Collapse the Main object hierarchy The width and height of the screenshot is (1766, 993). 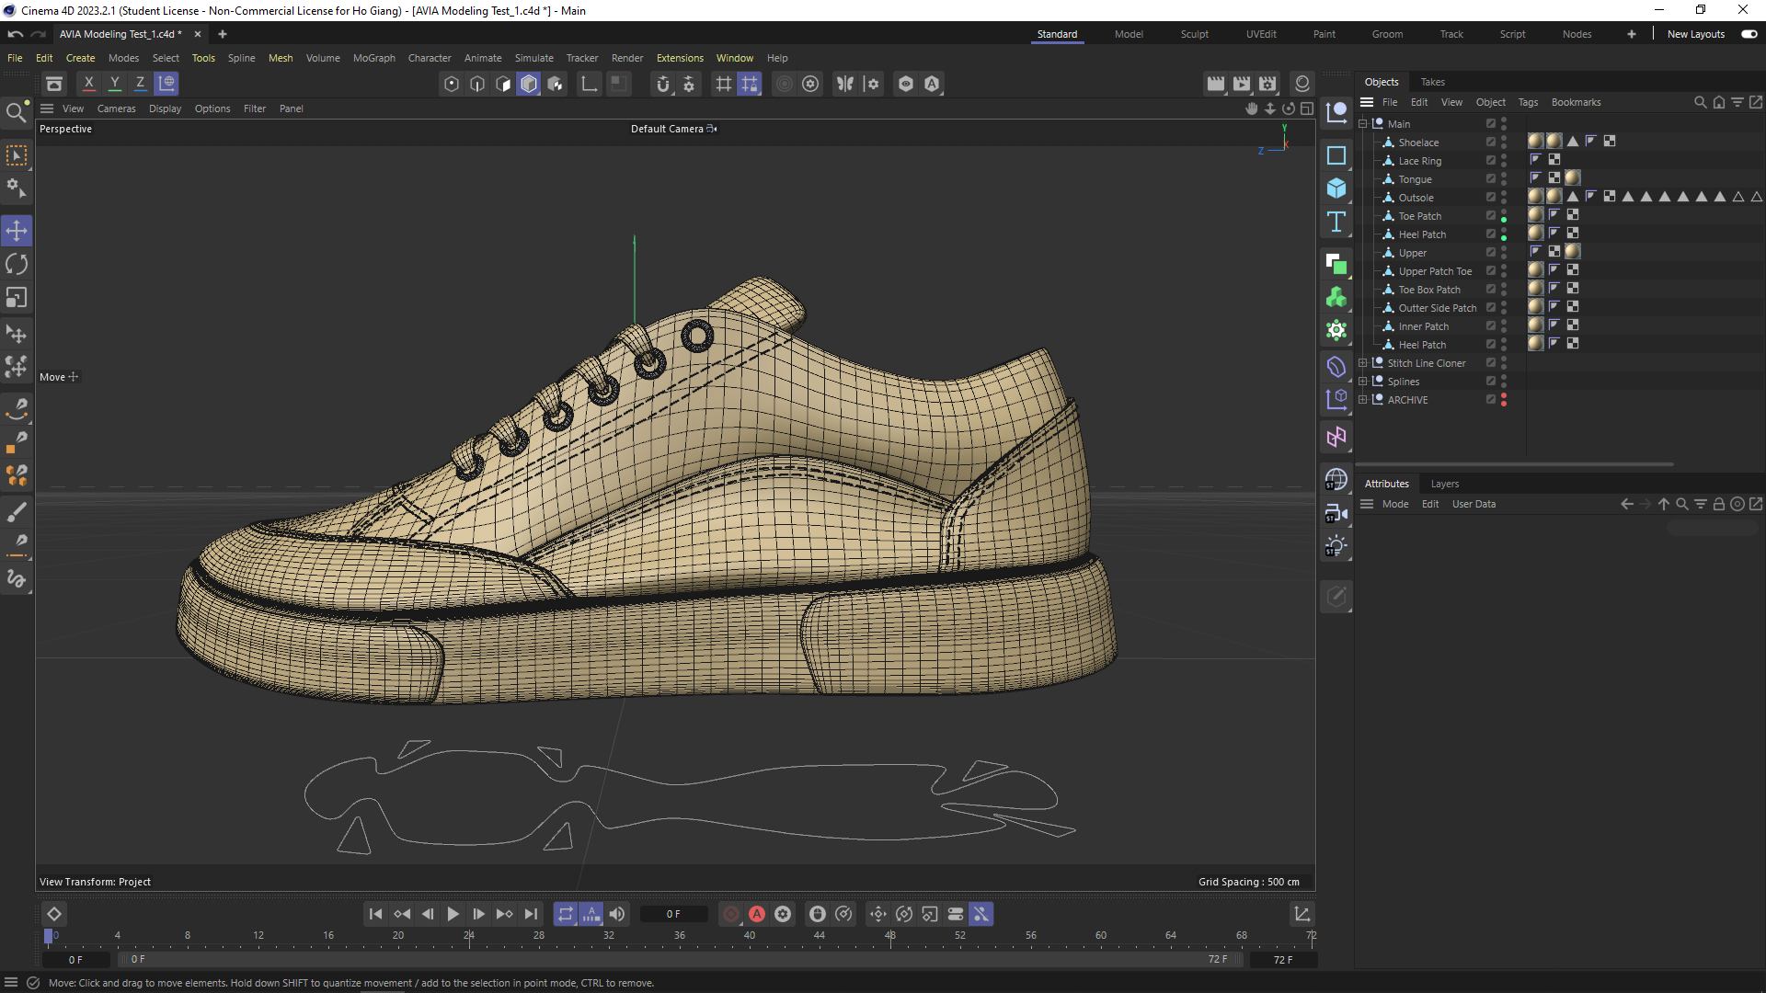1363,124
